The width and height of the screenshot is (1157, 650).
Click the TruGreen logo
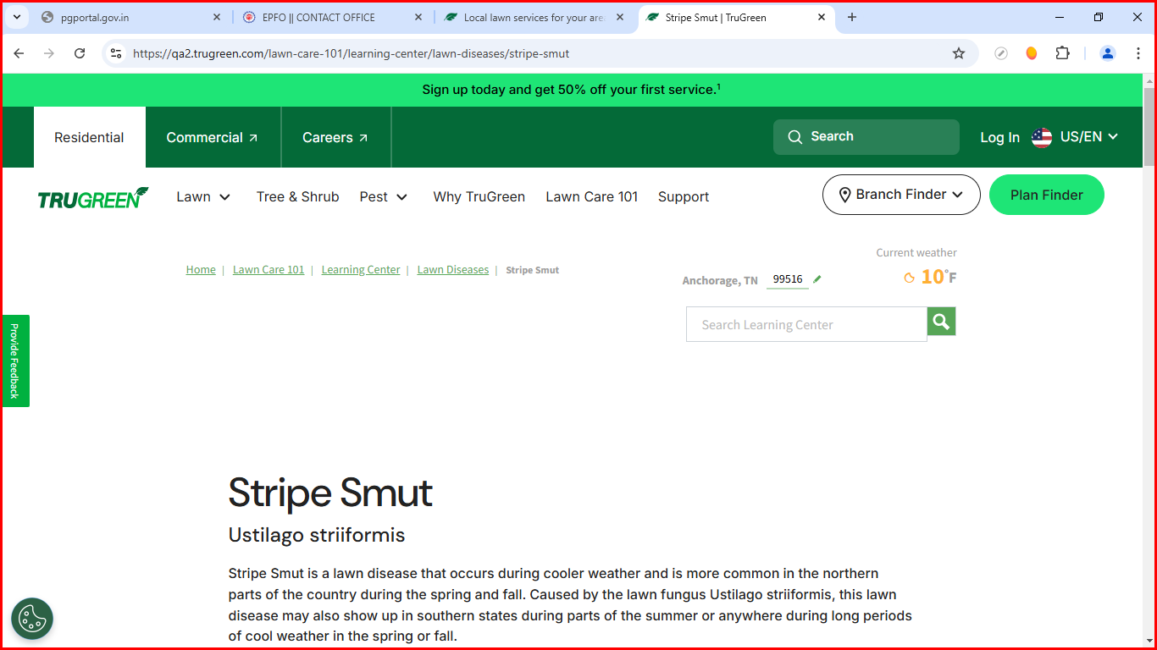pos(93,198)
